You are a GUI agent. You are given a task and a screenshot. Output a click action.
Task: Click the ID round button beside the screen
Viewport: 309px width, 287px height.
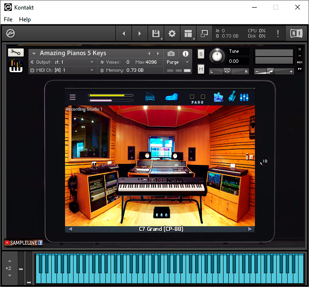pyautogui.click(x=265, y=161)
